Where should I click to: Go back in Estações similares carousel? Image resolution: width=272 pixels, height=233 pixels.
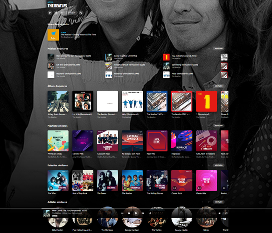(x=202, y=165)
